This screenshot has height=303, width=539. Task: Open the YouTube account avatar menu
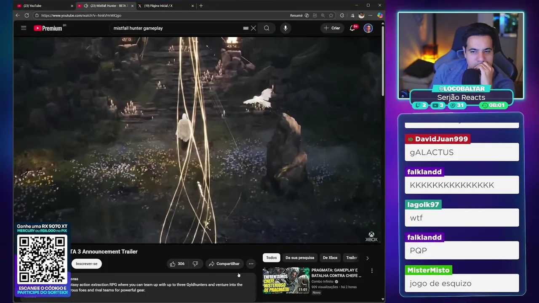368,28
